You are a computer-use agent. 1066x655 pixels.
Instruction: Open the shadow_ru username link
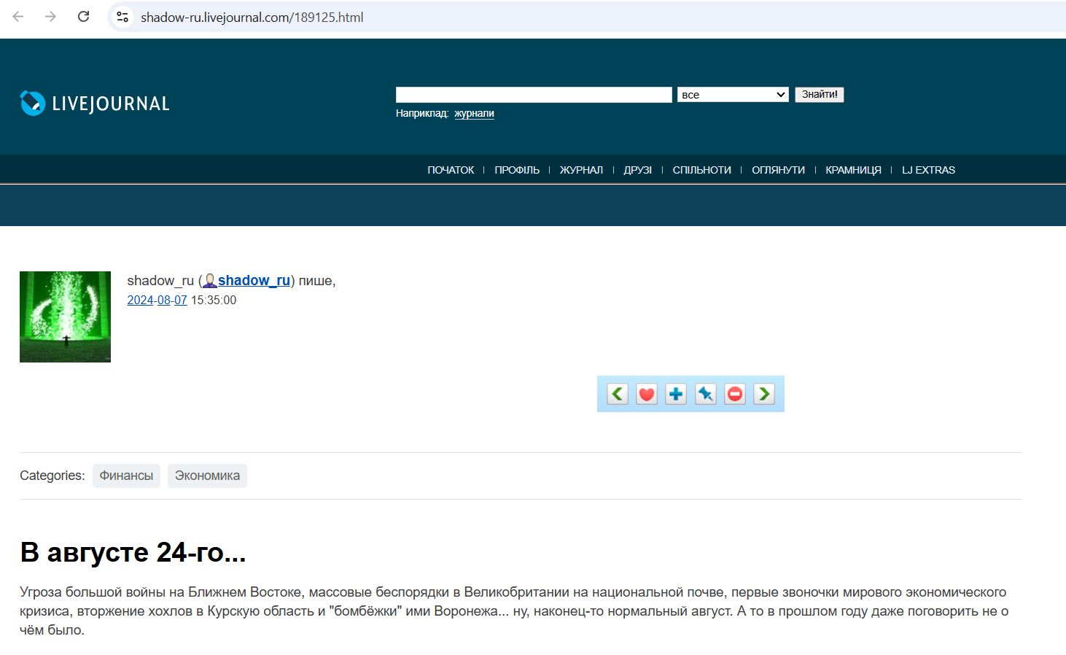pos(254,281)
